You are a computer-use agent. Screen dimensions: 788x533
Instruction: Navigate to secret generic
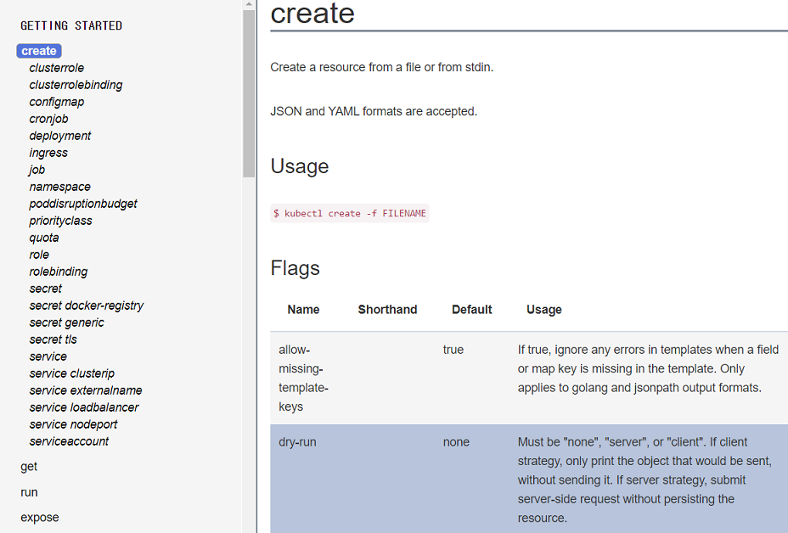coord(67,323)
